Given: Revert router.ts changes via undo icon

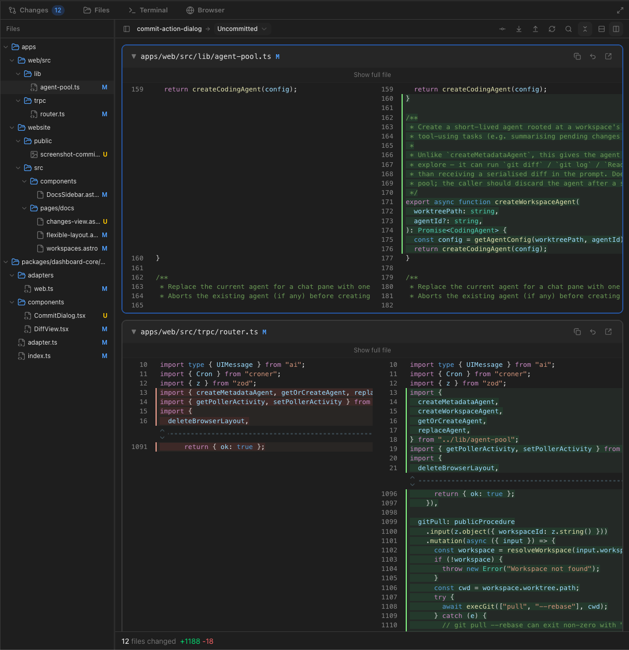Looking at the screenshot, I should pos(593,332).
